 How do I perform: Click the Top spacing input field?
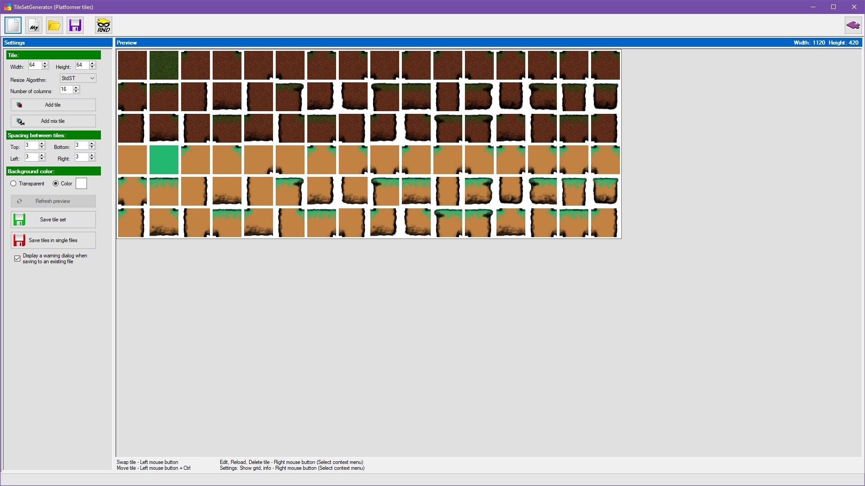[x=32, y=145]
